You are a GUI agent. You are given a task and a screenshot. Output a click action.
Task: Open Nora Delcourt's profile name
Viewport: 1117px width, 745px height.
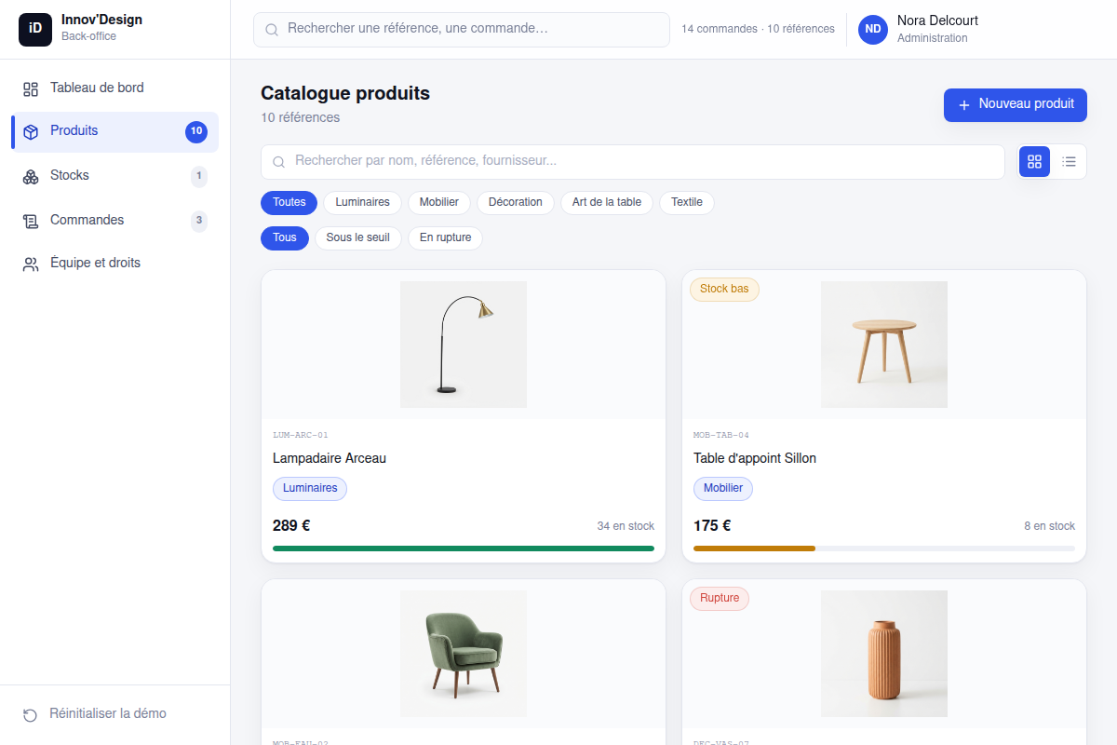(x=937, y=20)
